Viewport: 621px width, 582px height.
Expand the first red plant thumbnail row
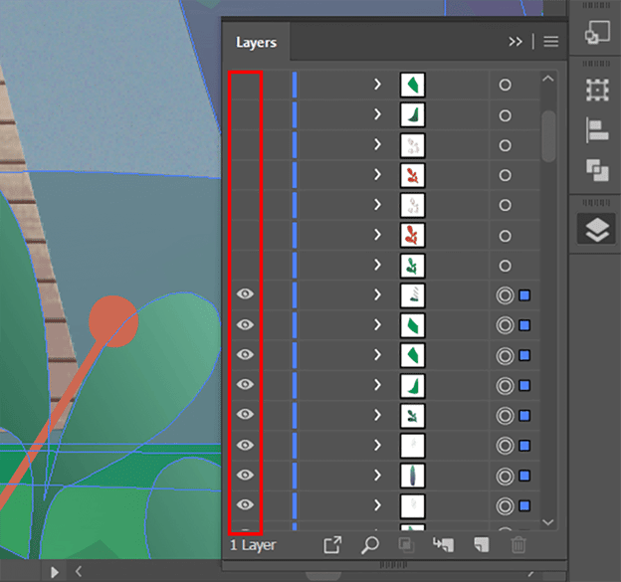click(x=377, y=175)
